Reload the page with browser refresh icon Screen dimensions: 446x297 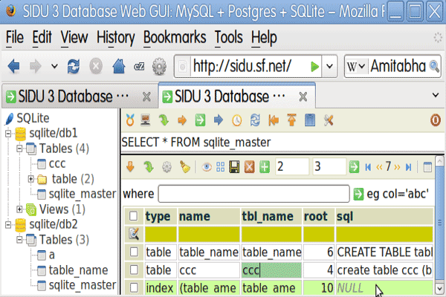74,66
